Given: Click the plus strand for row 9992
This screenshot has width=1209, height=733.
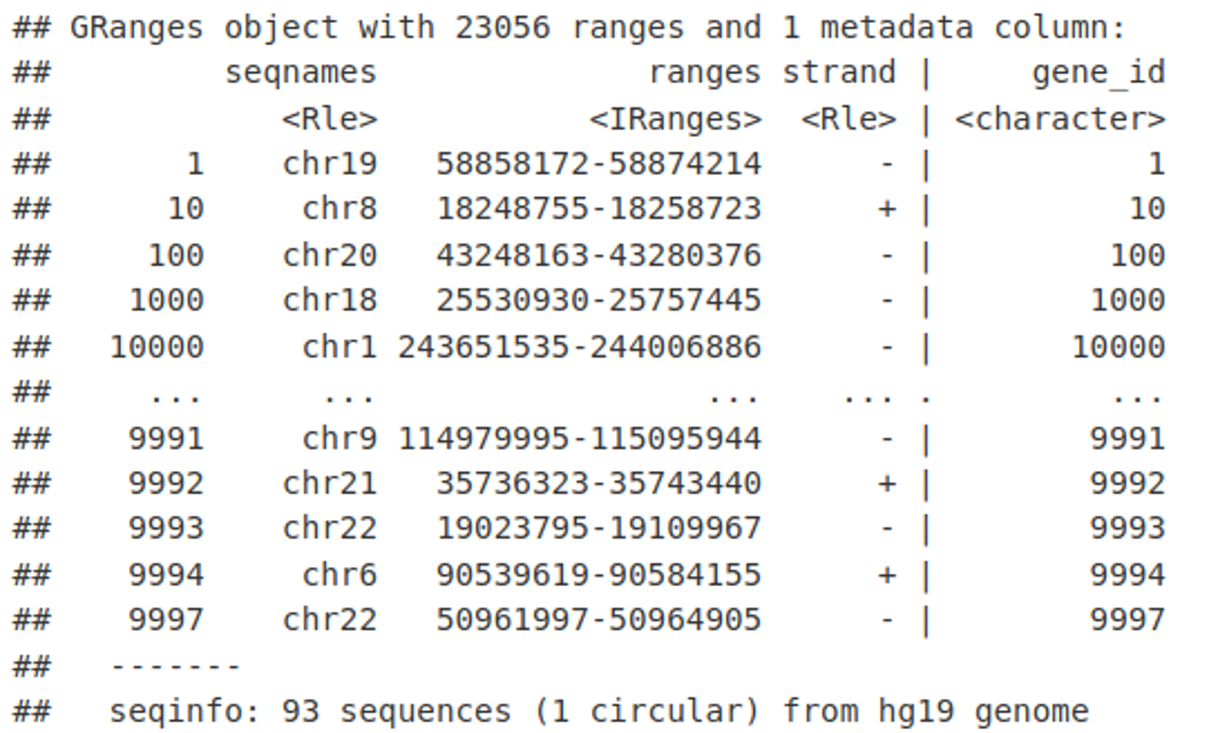Looking at the screenshot, I should pyautogui.click(x=887, y=484).
